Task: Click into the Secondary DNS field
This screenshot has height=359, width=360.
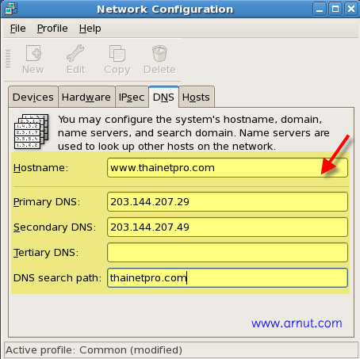Action: [x=228, y=227]
